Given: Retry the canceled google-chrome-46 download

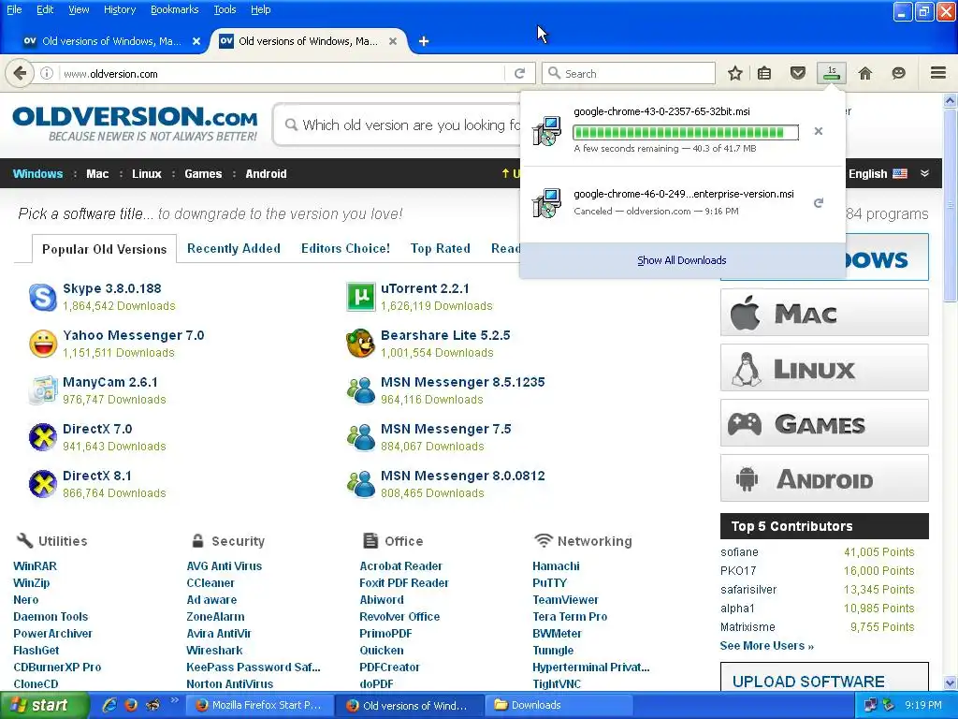Looking at the screenshot, I should coord(819,202).
